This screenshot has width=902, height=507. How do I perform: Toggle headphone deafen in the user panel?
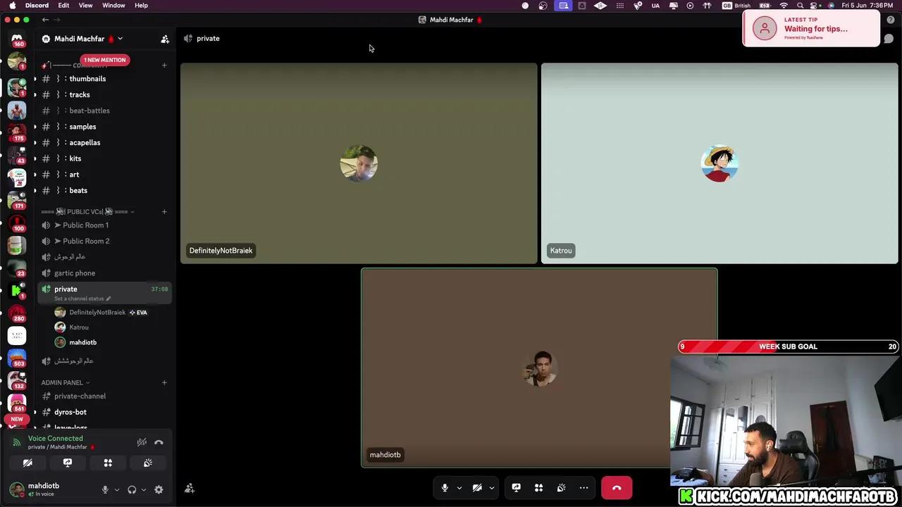pyautogui.click(x=132, y=489)
